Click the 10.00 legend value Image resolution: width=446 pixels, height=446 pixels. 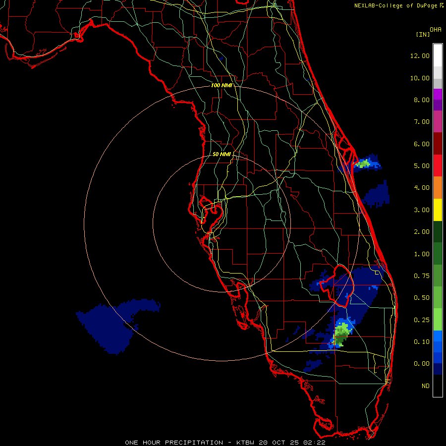(x=420, y=78)
